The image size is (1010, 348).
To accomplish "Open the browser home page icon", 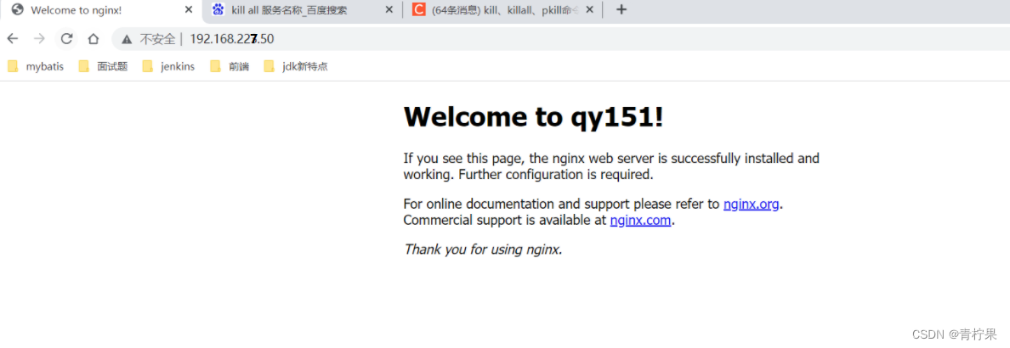I will pyautogui.click(x=94, y=38).
